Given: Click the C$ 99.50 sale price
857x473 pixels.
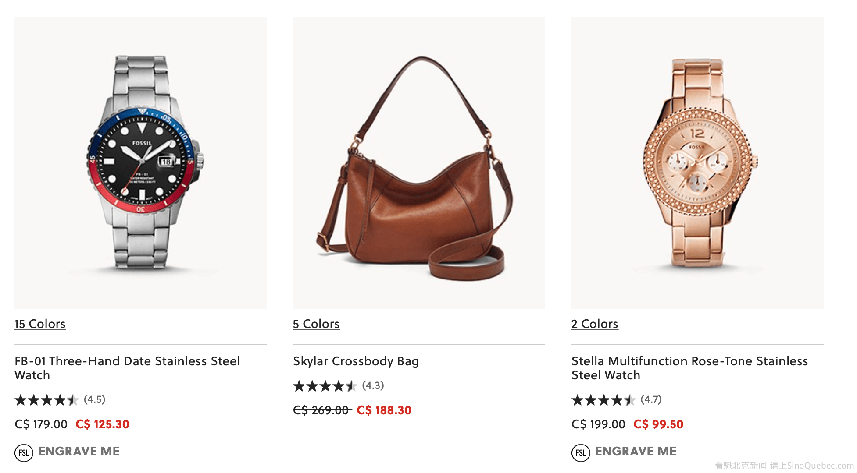Looking at the screenshot, I should tap(658, 424).
